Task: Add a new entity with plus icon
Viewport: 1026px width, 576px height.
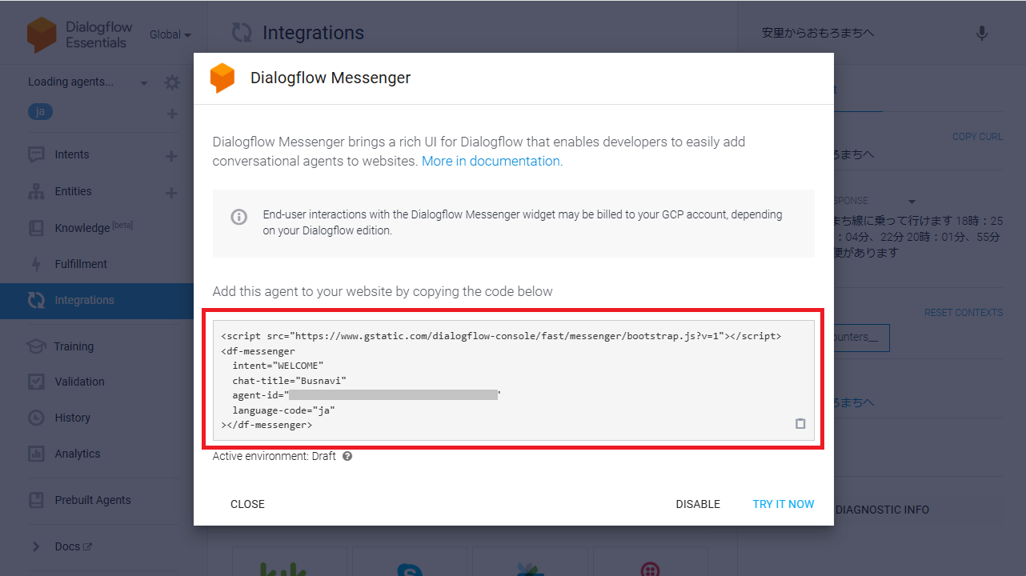Action: [171, 193]
